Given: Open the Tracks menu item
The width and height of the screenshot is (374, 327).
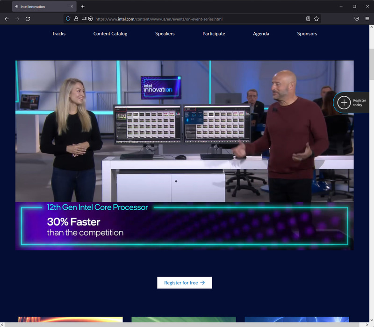Looking at the screenshot, I should (x=59, y=34).
